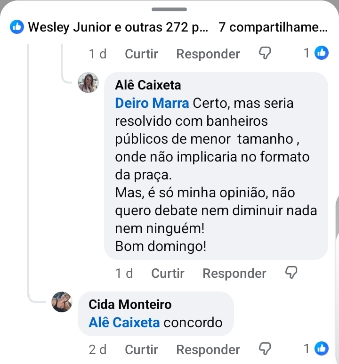Screen dimensions: 339x364
Task: Open the Deiro Marra mention link
Action: [x=152, y=103]
